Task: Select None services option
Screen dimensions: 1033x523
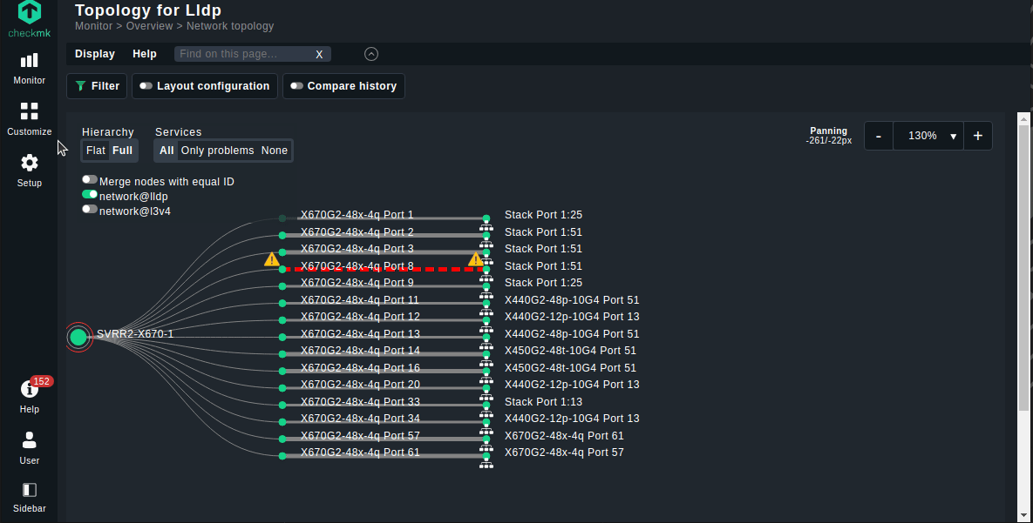Action: click(274, 151)
